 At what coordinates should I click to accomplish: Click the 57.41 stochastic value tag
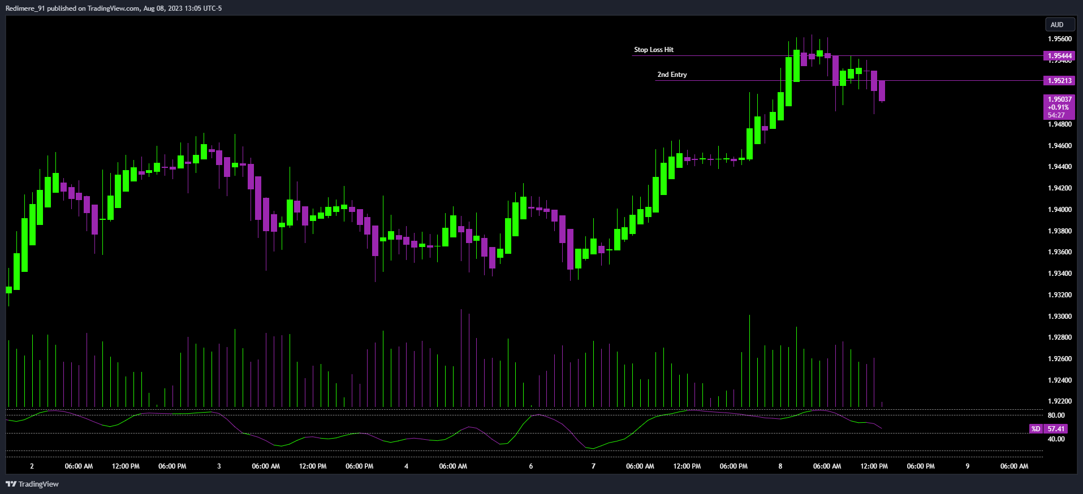(1056, 429)
